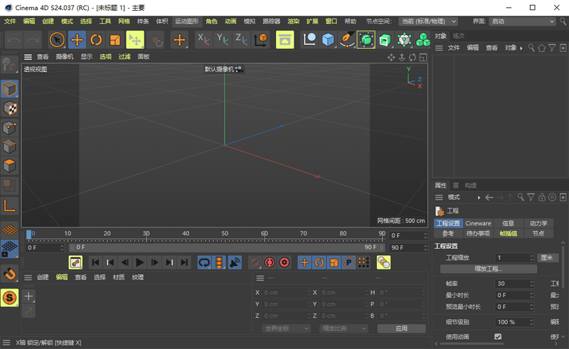Expand Objects panel menu overflow arrow

[521, 48]
